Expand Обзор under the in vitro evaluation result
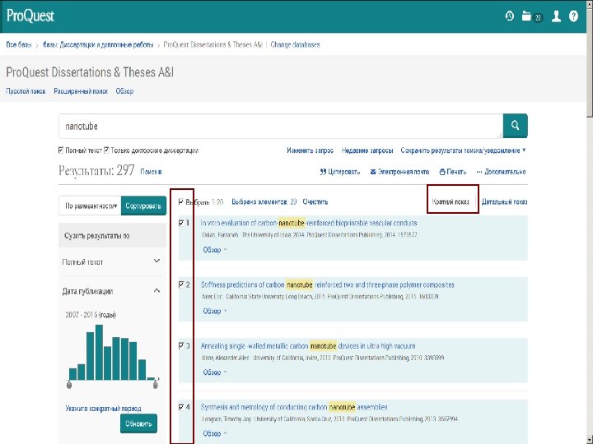The image size is (593, 444). click(x=214, y=250)
